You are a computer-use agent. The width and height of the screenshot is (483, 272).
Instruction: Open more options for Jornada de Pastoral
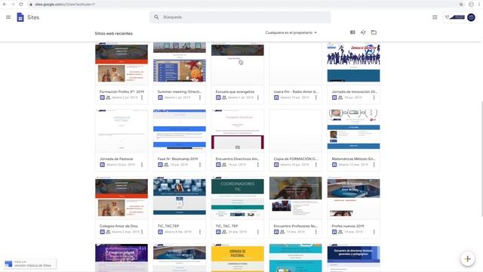[142, 165]
